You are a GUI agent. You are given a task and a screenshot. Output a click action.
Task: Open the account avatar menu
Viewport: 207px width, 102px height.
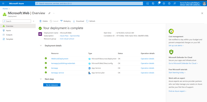tap(204, 4)
